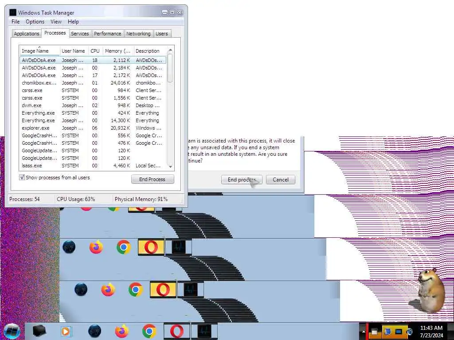This screenshot has height=340, width=454.
Task: Select Everything.exe row owned by SYSTEM
Action: (93, 113)
